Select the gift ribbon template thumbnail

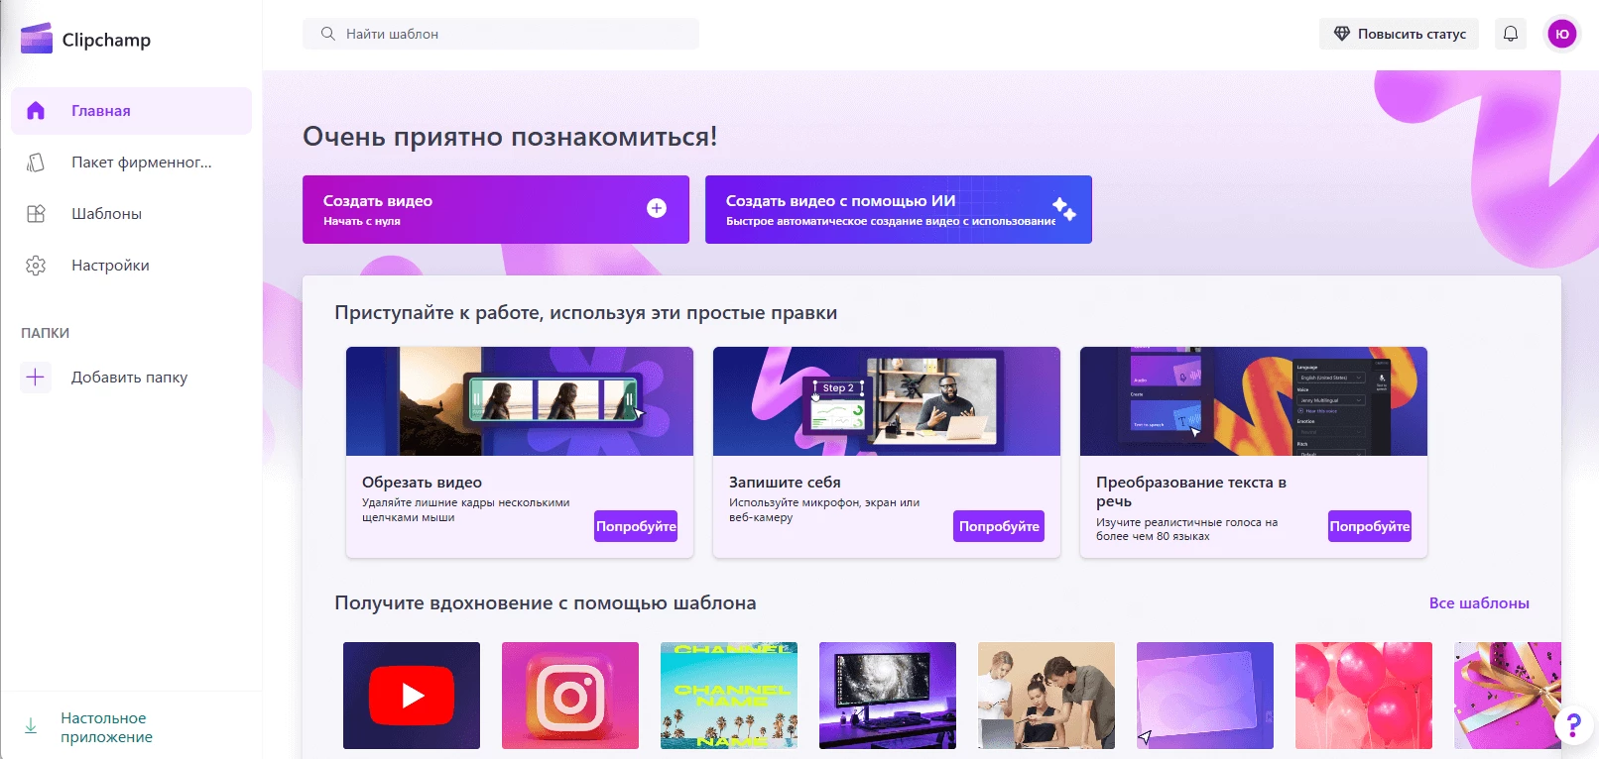click(x=1508, y=696)
